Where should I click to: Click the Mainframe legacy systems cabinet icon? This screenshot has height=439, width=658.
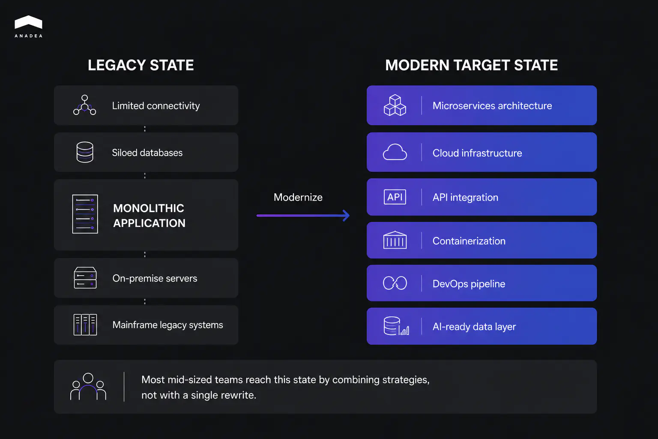(x=85, y=325)
